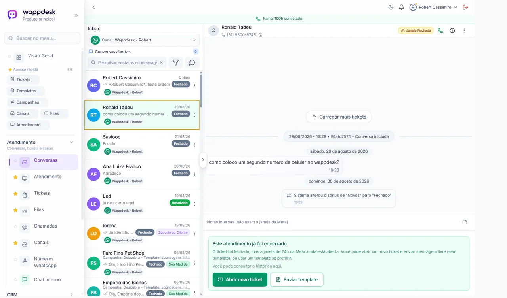
Task: Collapse the Atendimento menu section
Action: (71, 142)
